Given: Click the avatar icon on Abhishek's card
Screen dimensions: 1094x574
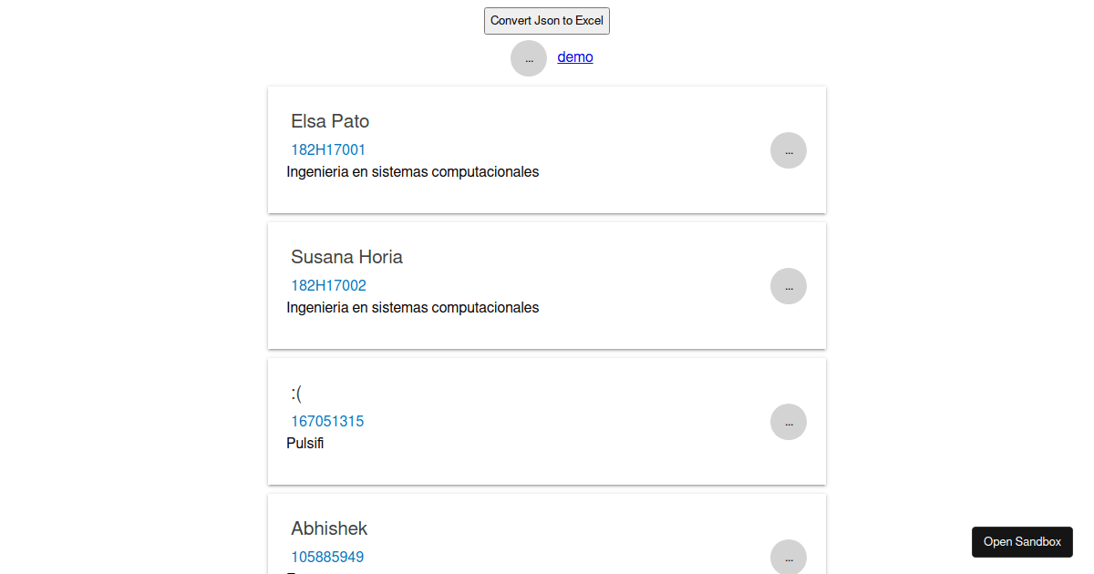Looking at the screenshot, I should 788,557.
